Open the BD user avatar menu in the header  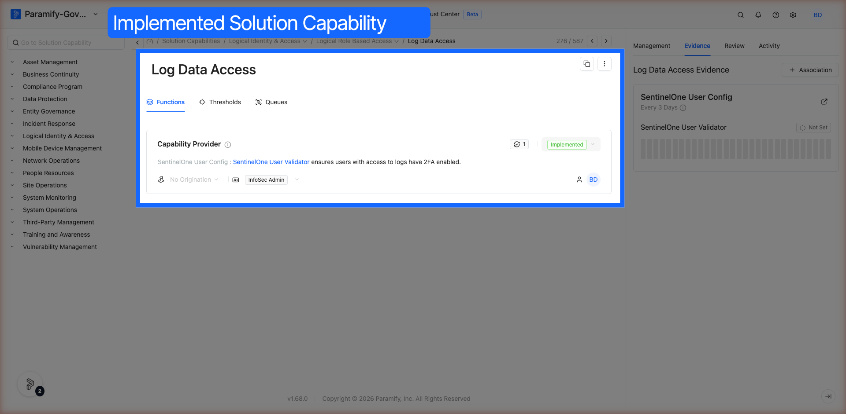818,15
